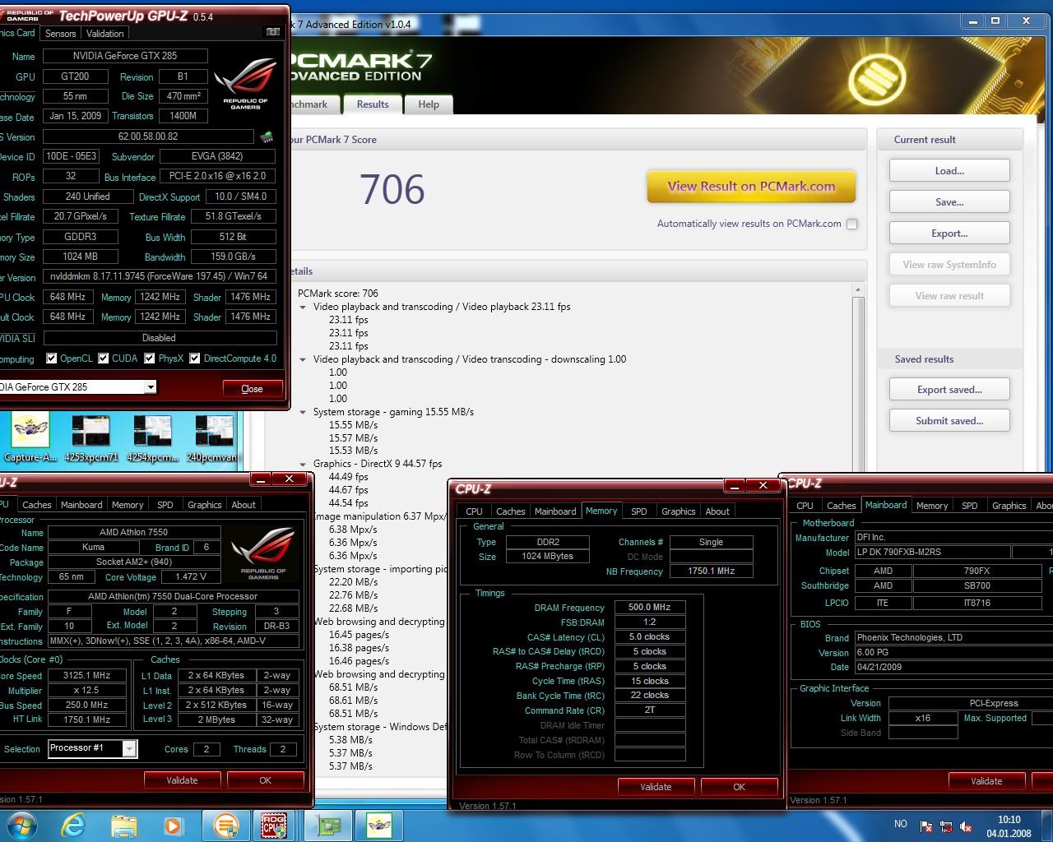Image resolution: width=1053 pixels, height=842 pixels.
Task: Click the NVIDIA GeForce GTX 285 name field
Action: pos(125,56)
